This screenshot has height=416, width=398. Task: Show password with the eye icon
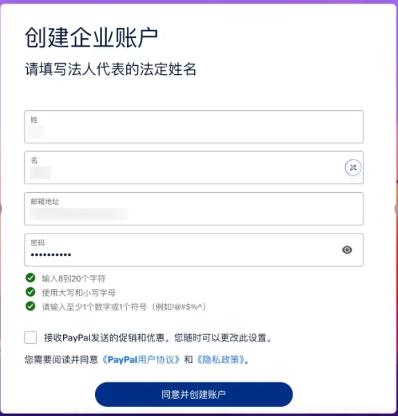(x=347, y=250)
